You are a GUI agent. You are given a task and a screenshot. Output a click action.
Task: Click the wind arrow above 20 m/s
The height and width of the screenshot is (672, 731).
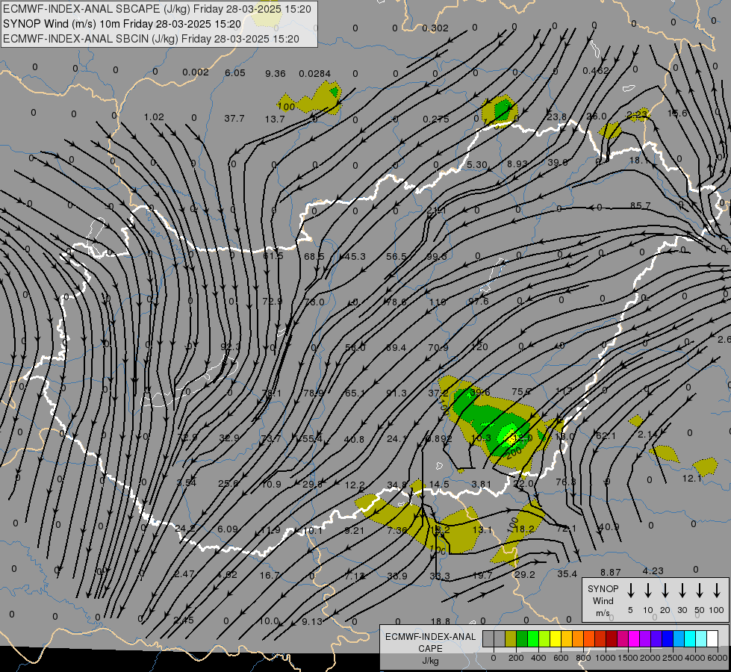(665, 591)
